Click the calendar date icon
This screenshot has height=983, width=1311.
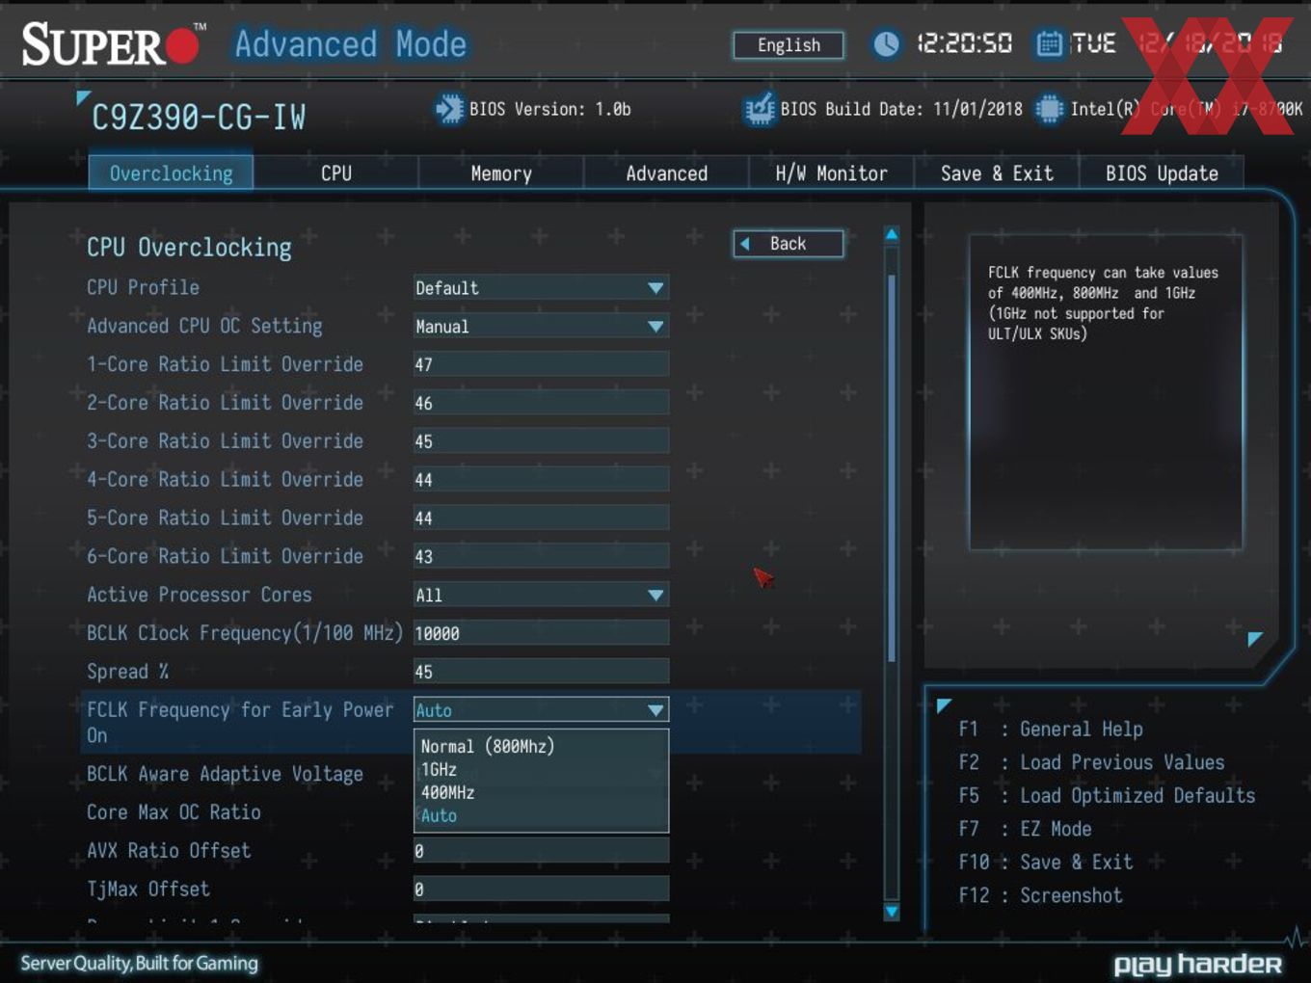pyautogui.click(x=1049, y=44)
